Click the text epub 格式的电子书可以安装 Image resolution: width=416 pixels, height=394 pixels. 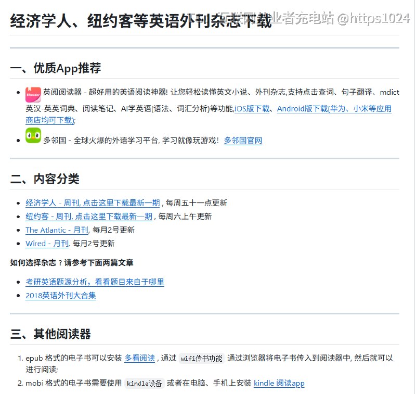pyautogui.click(x=74, y=358)
